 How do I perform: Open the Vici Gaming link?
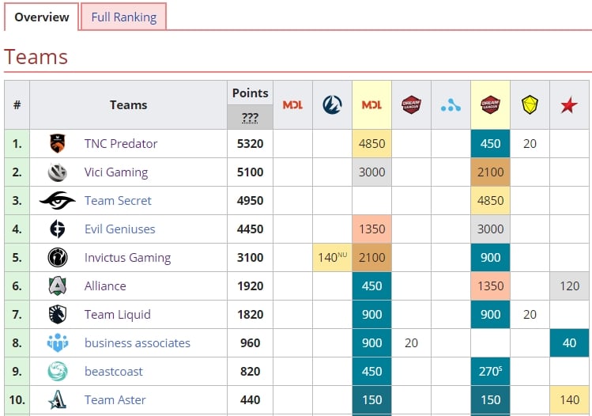[116, 172]
